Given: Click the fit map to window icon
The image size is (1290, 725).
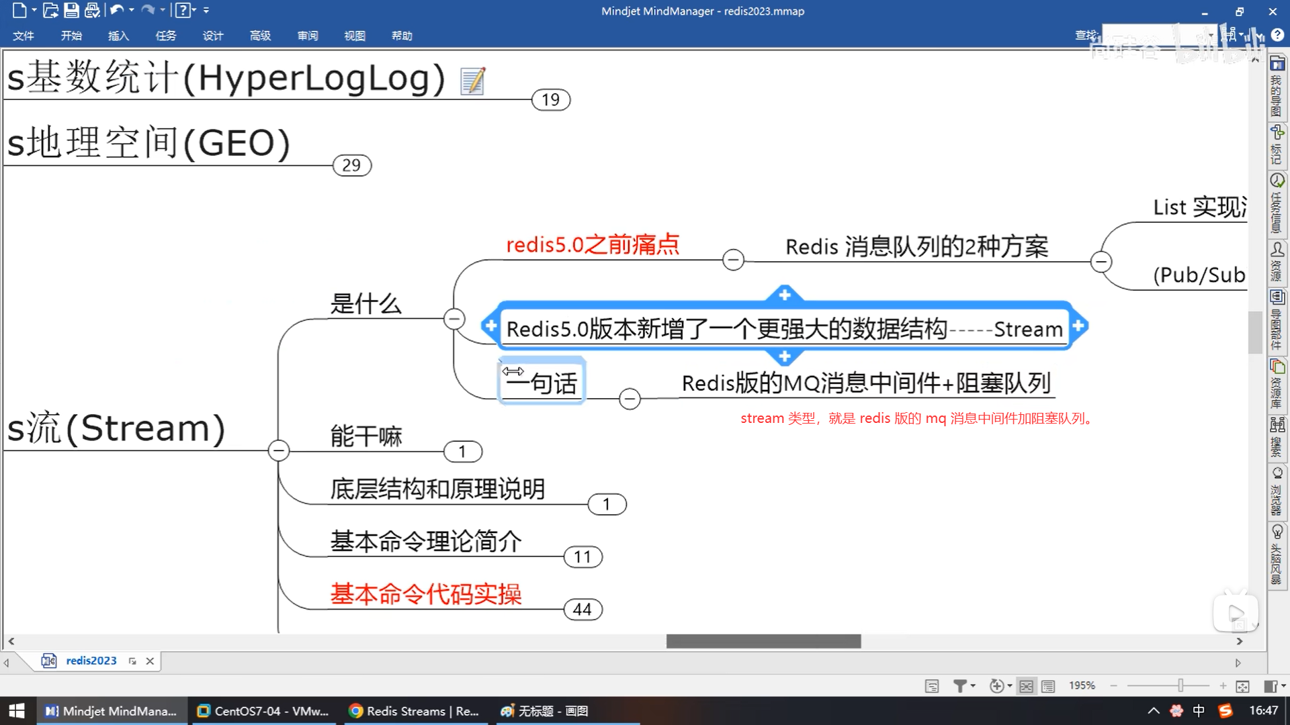Looking at the screenshot, I should pyautogui.click(x=1242, y=686).
